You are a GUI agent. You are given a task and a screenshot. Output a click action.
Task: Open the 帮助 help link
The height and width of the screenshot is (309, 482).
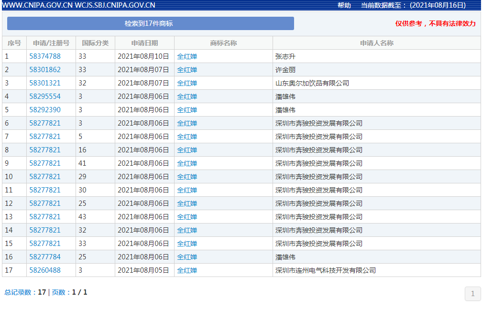pyautogui.click(x=344, y=5)
